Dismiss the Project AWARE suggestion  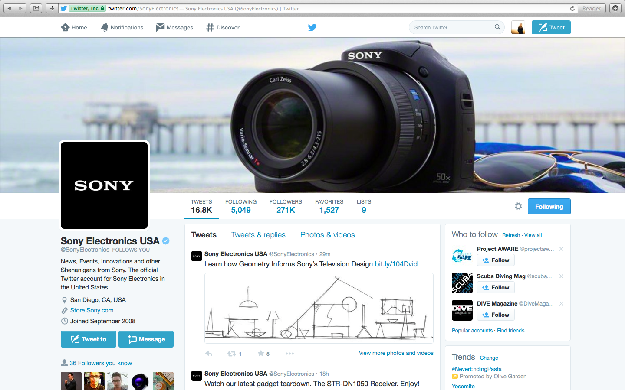(561, 249)
